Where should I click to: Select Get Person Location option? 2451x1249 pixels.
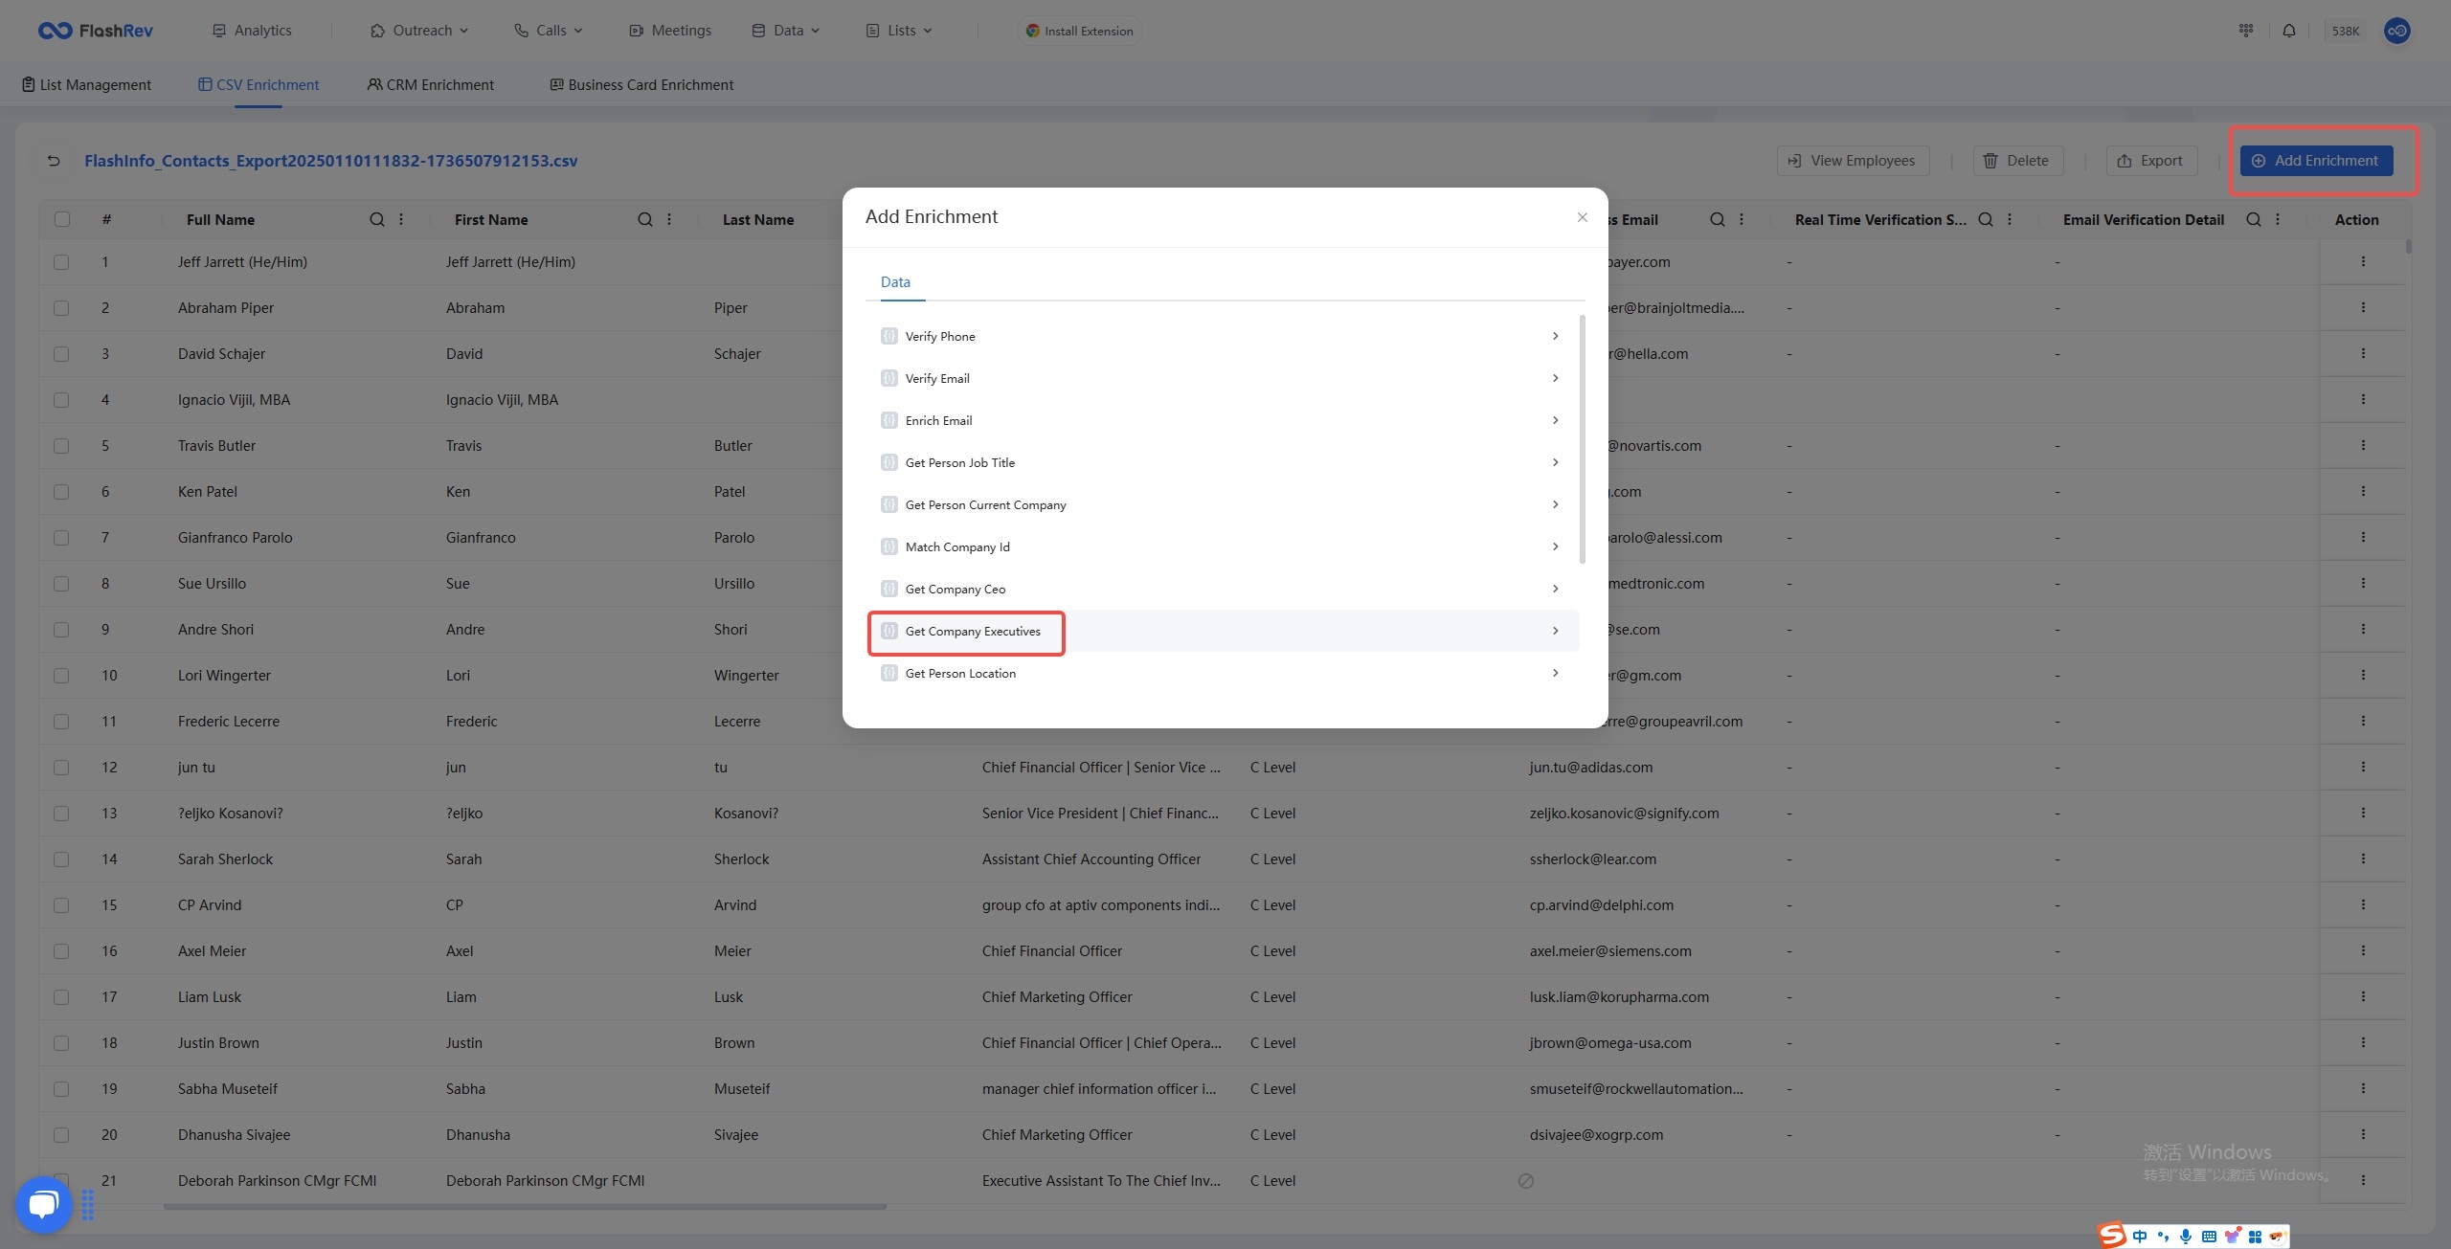pyautogui.click(x=1222, y=673)
